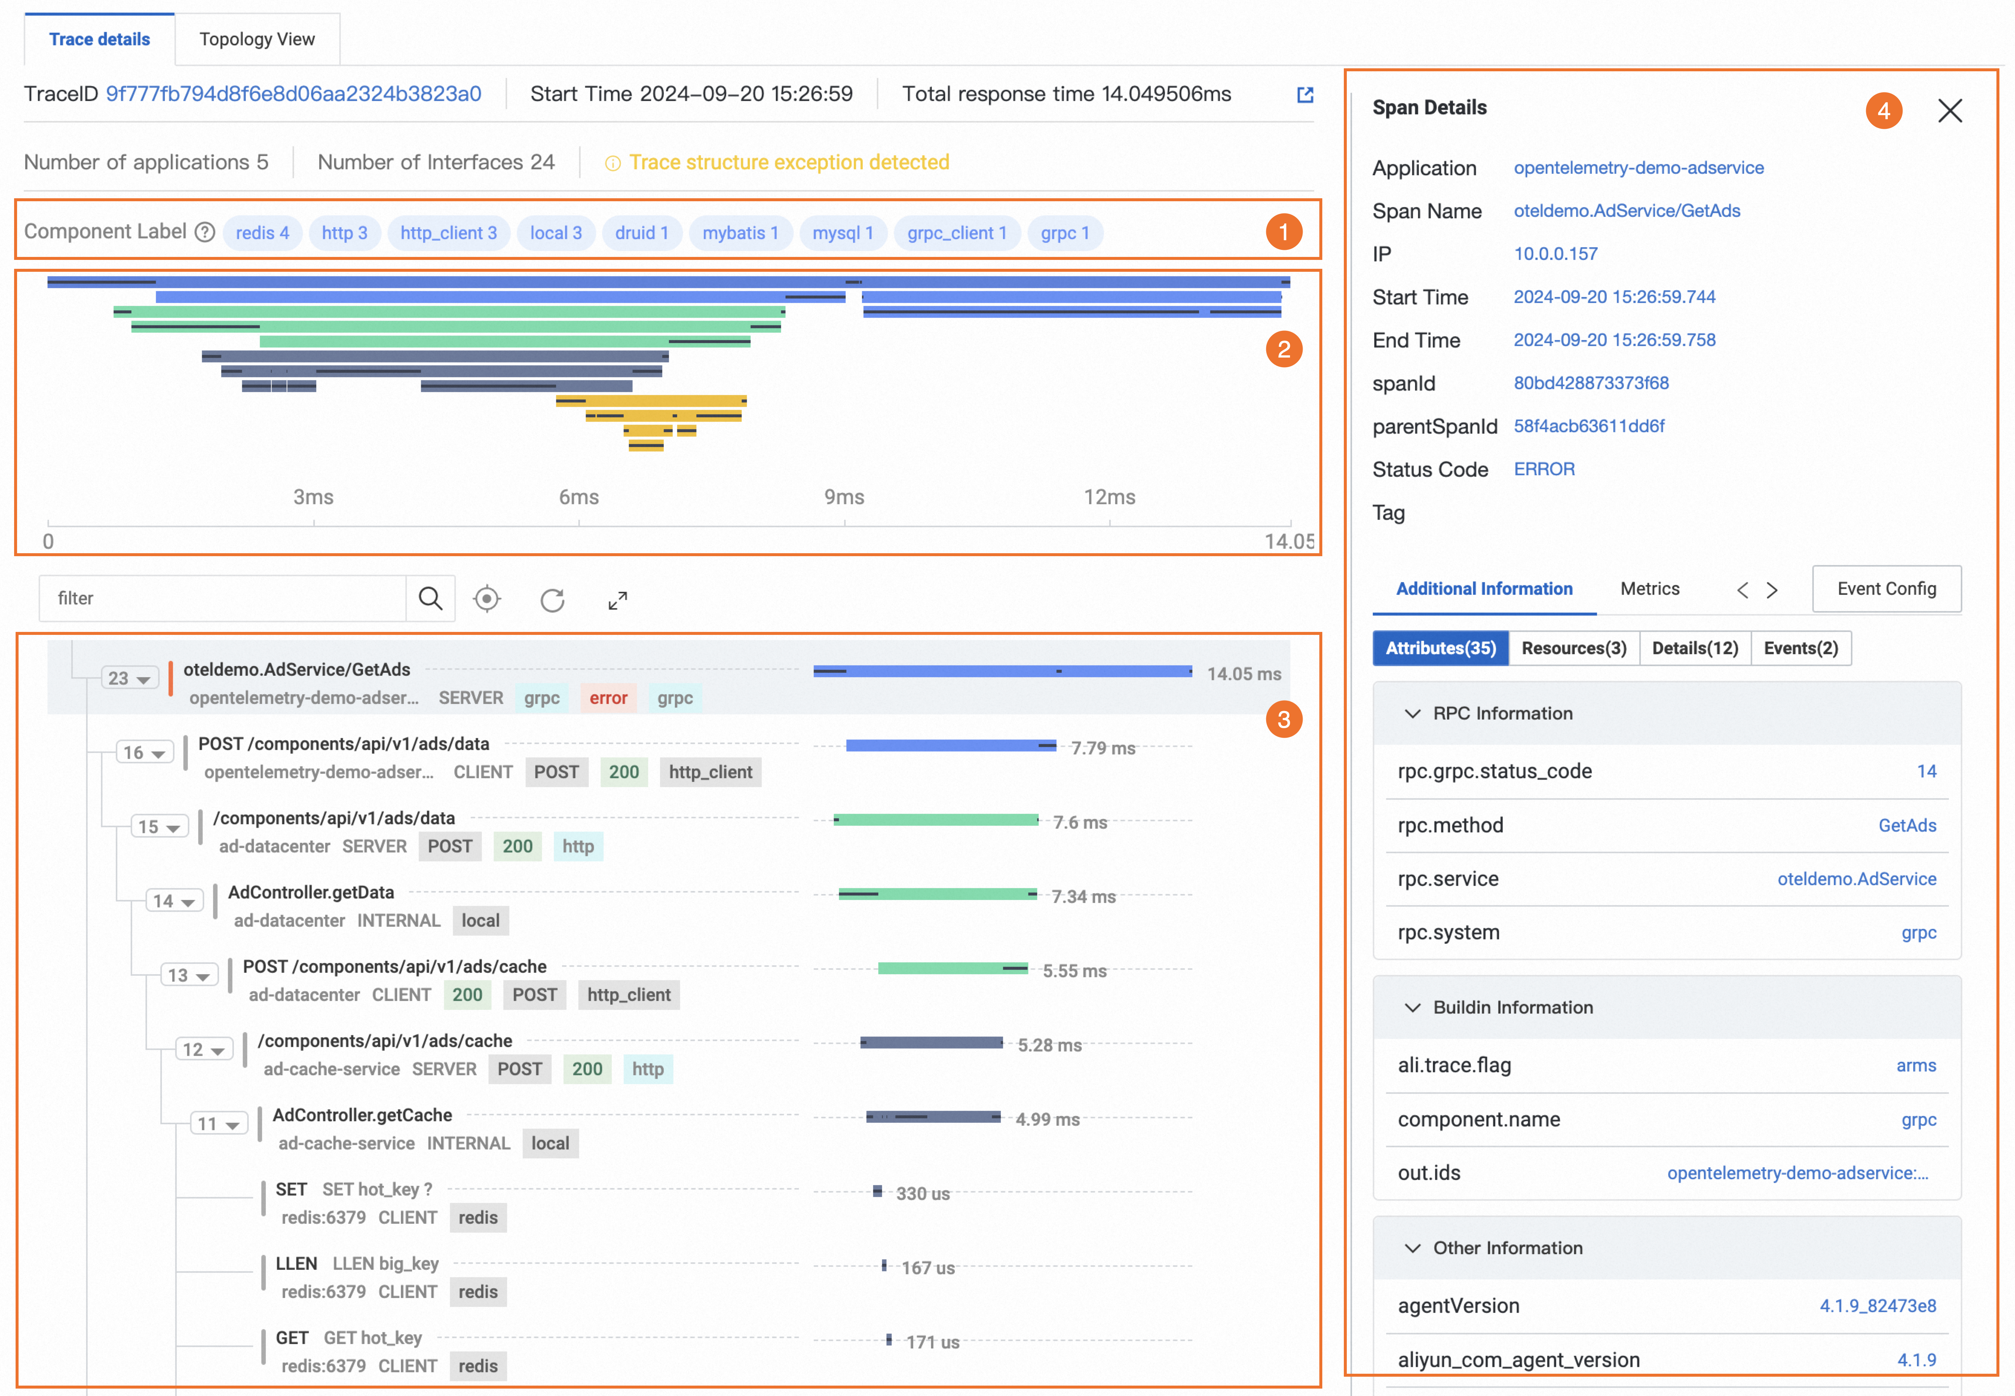Show the Events(2) sub-tab
This screenshot has height=1396, width=2015.
[1801, 648]
